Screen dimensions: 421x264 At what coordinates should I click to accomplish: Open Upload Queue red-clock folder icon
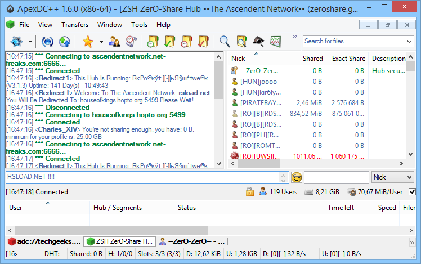pyautogui.click(x=186, y=42)
